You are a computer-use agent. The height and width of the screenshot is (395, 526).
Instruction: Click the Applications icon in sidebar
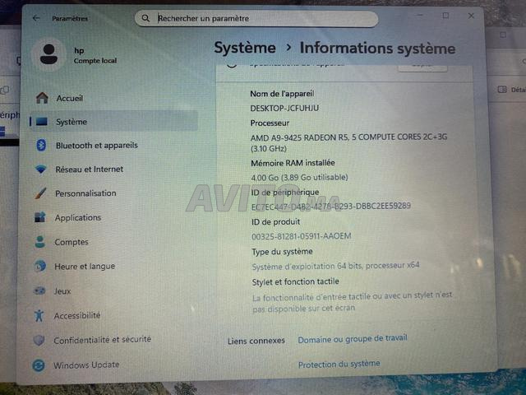pos(40,217)
